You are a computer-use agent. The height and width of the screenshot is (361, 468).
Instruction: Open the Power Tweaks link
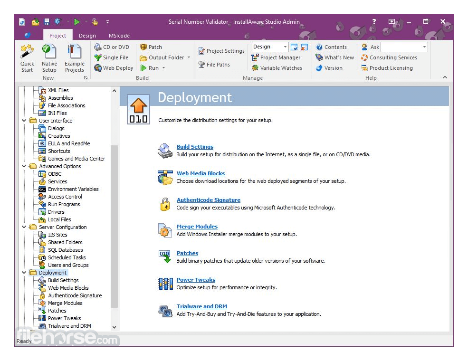pyautogui.click(x=196, y=280)
